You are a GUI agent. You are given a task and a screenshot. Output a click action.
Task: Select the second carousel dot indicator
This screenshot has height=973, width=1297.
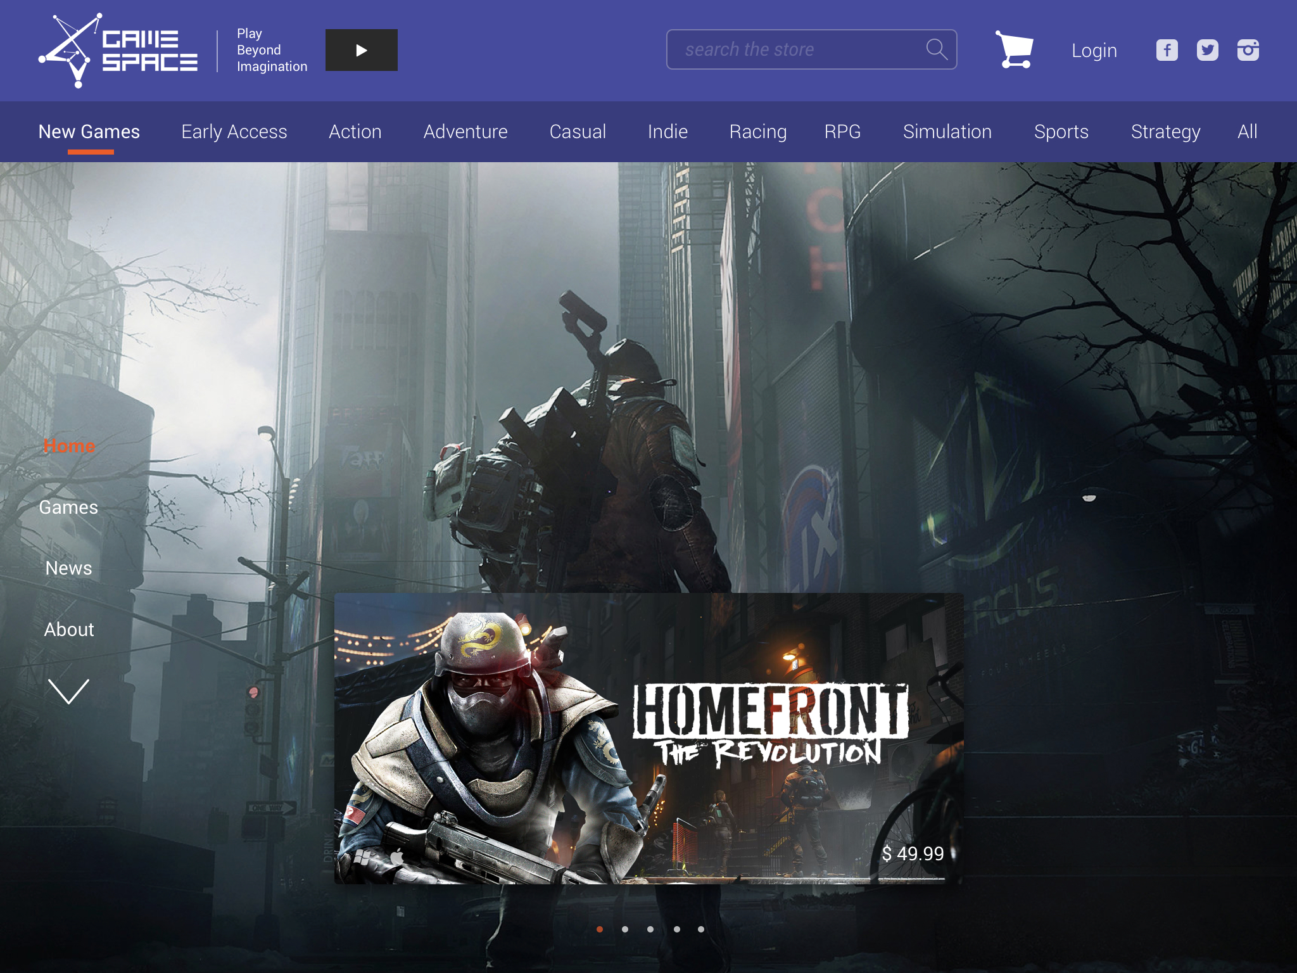[624, 929]
